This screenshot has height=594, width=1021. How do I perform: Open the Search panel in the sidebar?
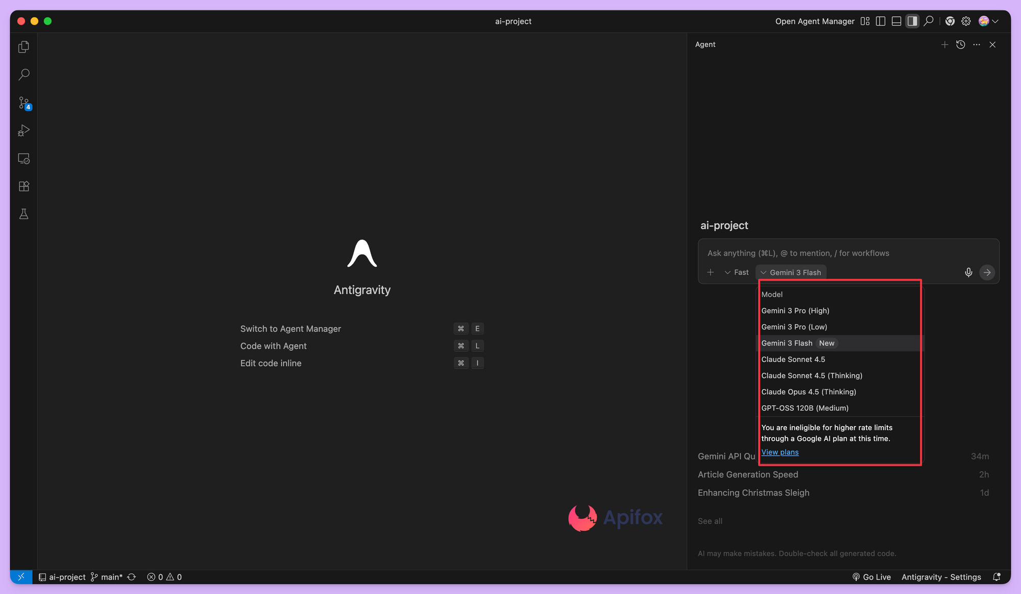[x=23, y=75]
